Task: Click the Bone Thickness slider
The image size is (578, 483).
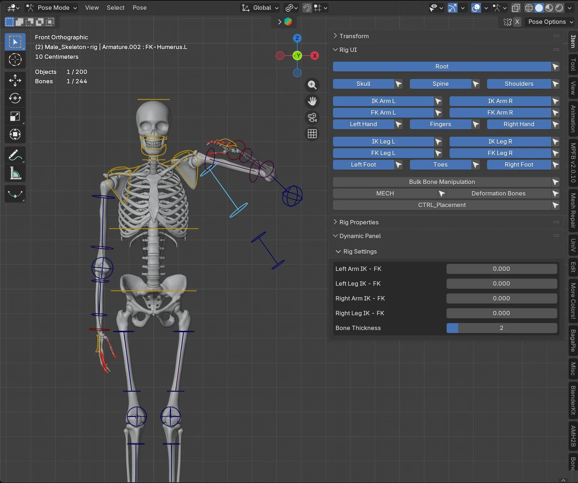Action: click(501, 328)
